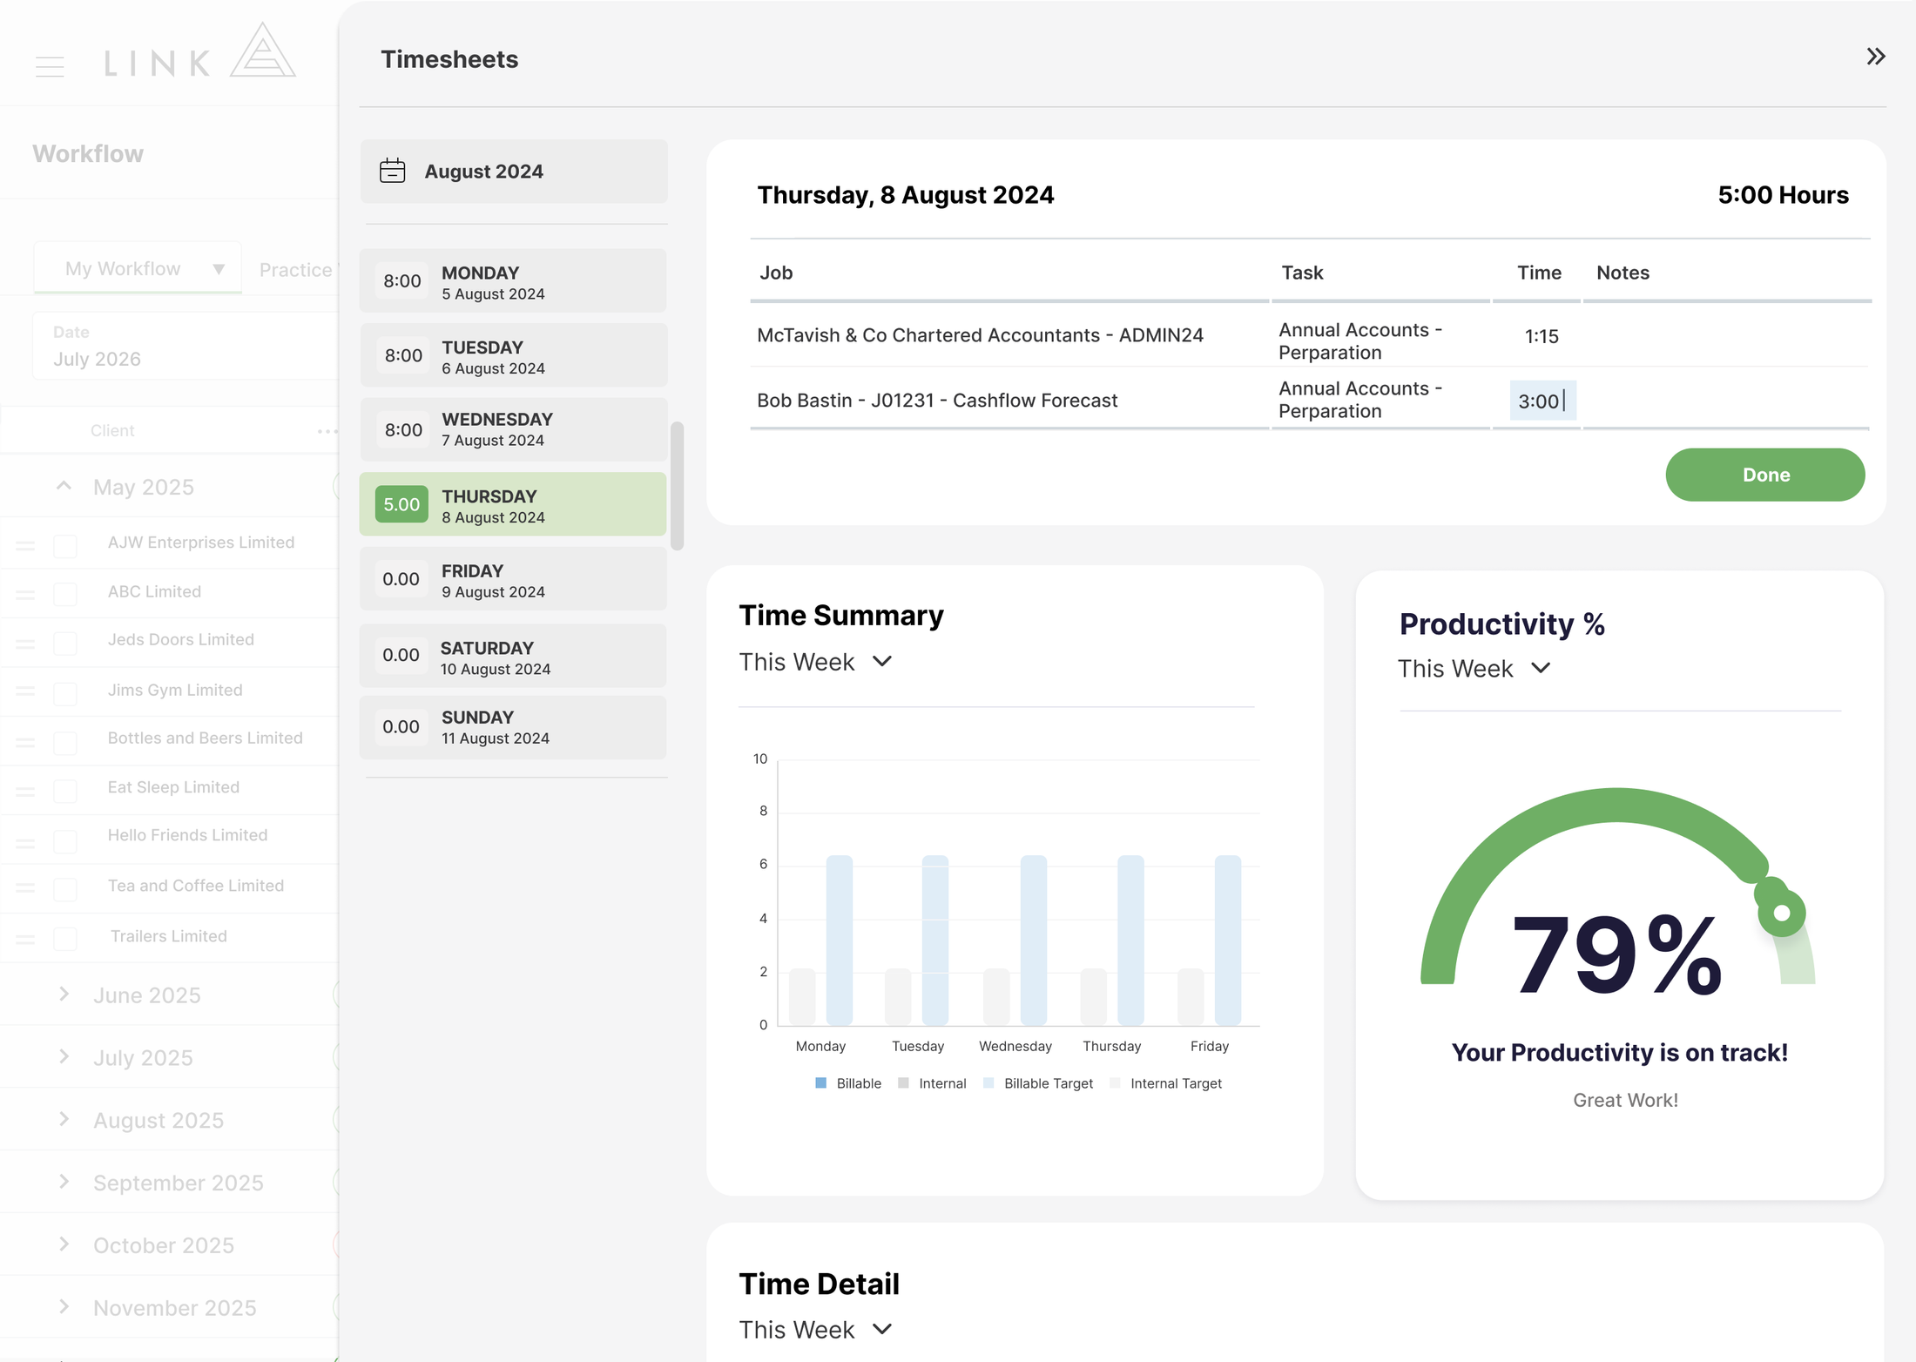Expand the November 2025 group
This screenshot has height=1362, width=1916.
click(64, 1306)
